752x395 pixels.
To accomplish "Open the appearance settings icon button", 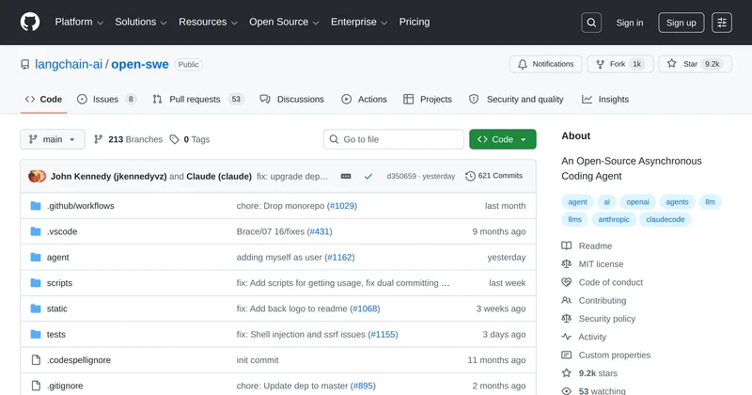I will [722, 23].
